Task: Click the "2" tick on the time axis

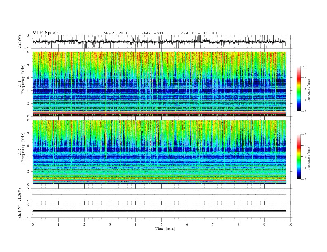Action: pos(84,224)
